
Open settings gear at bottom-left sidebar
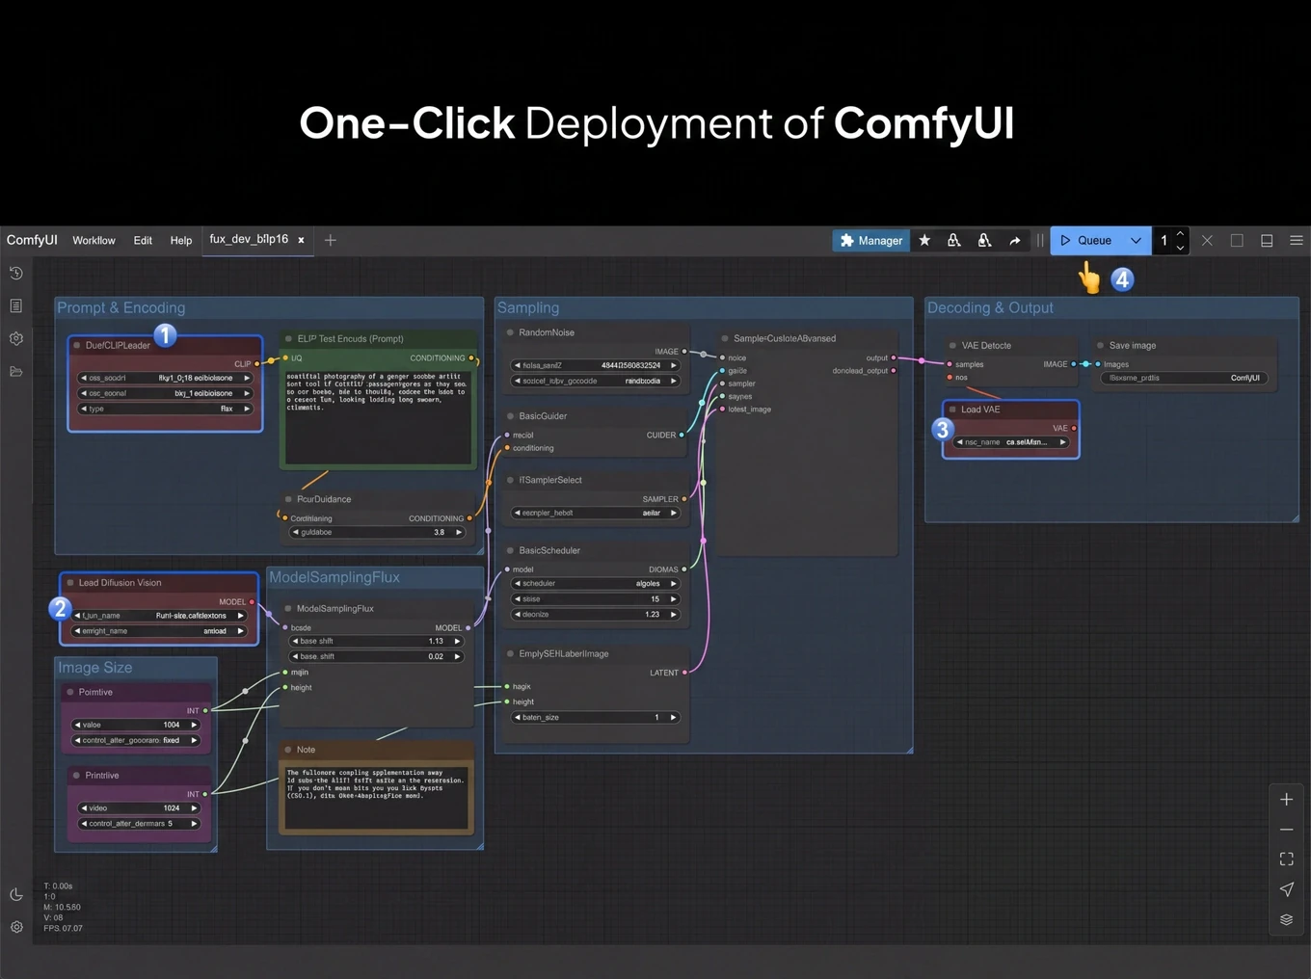click(x=16, y=927)
